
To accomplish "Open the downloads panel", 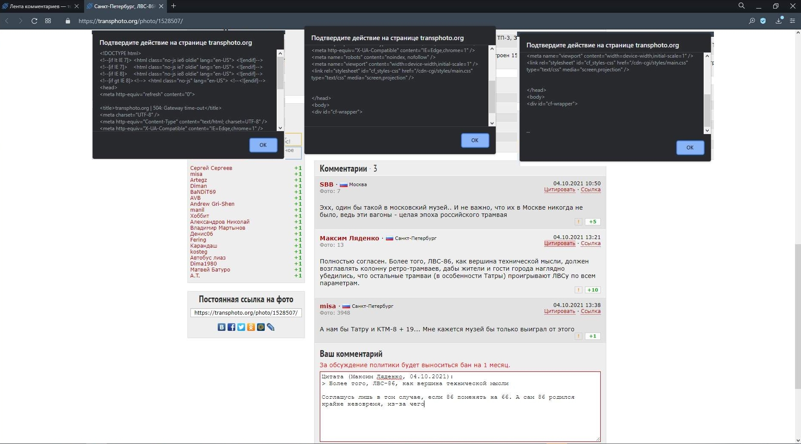I will click(x=779, y=21).
